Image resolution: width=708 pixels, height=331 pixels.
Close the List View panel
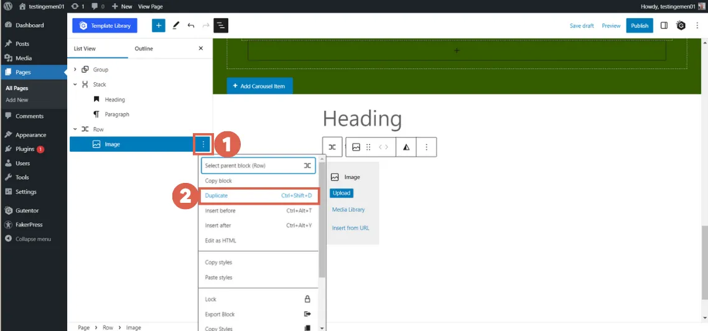201,49
